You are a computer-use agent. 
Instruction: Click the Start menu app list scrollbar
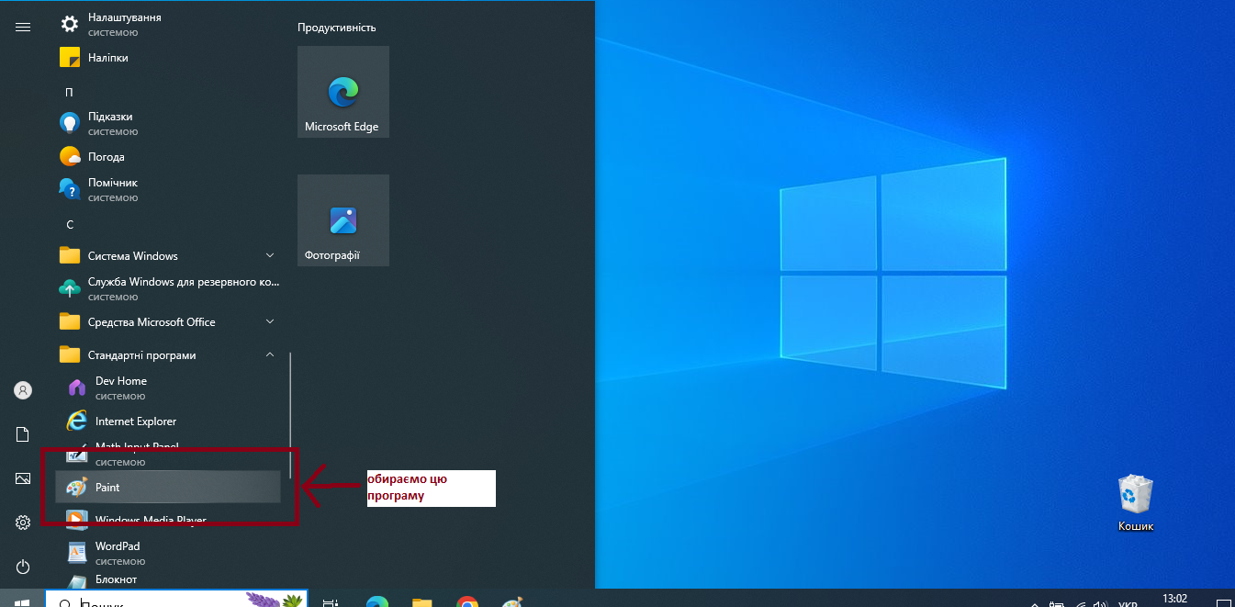tap(290, 413)
